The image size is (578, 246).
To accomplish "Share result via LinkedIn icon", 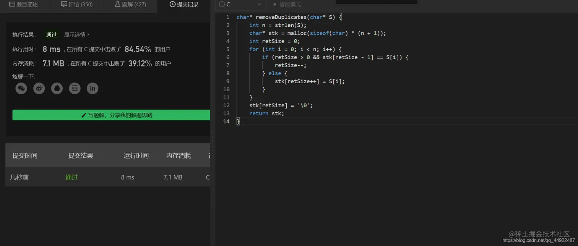I will [93, 89].
